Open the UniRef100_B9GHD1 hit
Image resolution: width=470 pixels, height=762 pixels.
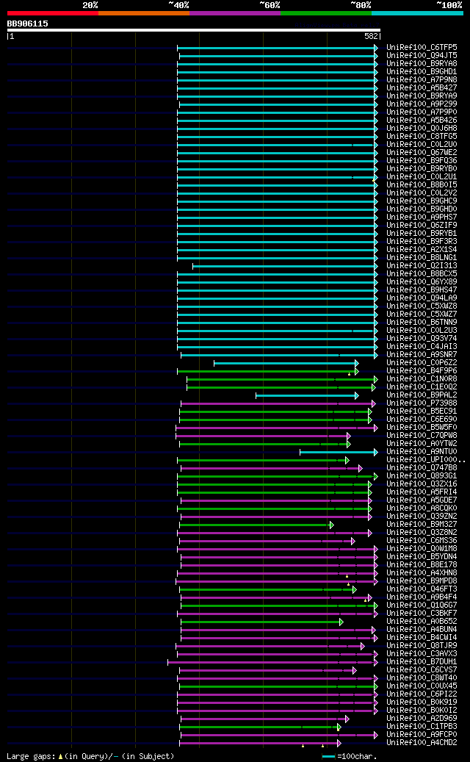tap(422, 72)
